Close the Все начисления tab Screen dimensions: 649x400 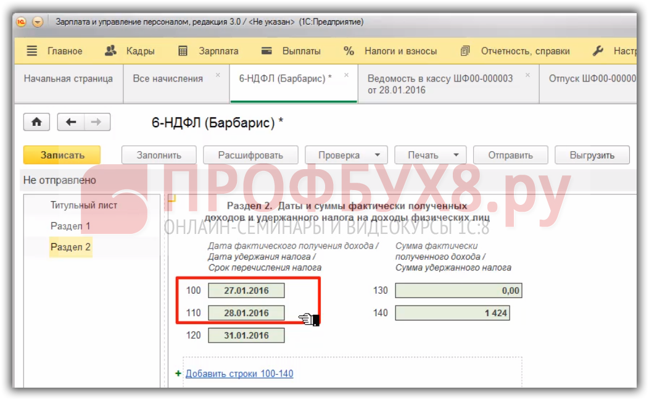click(218, 75)
